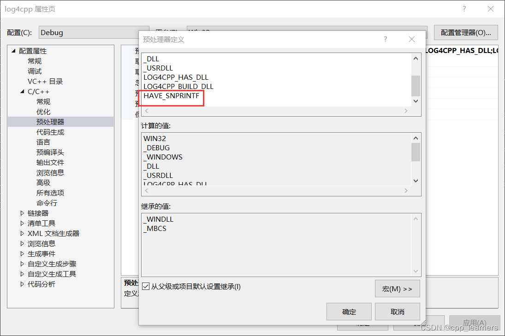
Task: Select 代码生成 under C/C++
Action: click(x=50, y=132)
